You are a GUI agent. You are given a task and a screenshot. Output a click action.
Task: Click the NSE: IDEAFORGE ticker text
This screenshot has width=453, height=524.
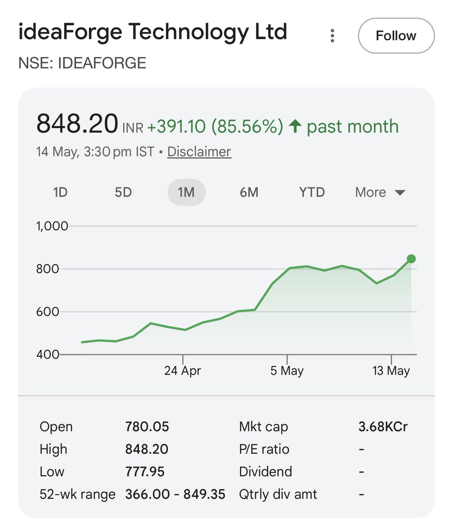coord(82,63)
